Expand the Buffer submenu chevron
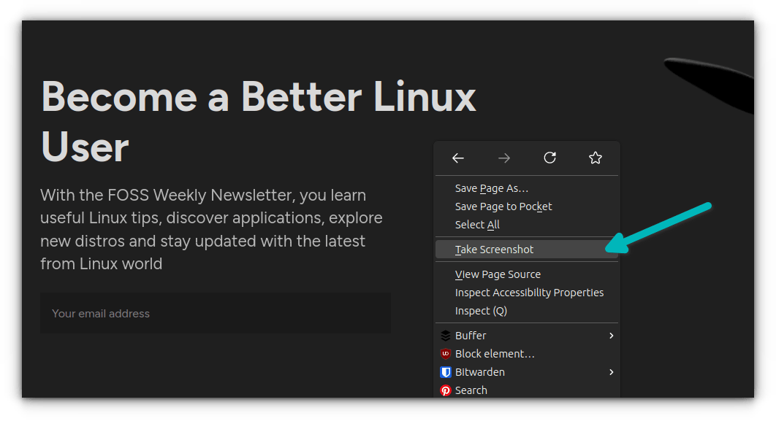Screen dimensions: 776x421 (612, 336)
